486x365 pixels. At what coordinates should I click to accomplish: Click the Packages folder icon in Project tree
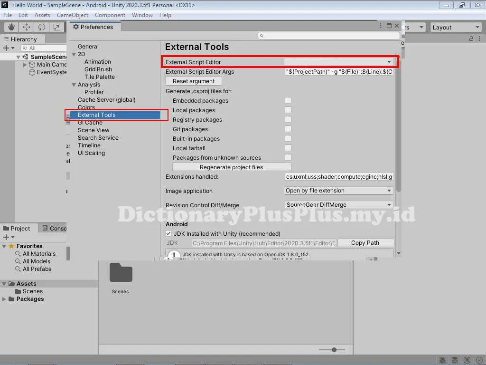[x=11, y=299]
